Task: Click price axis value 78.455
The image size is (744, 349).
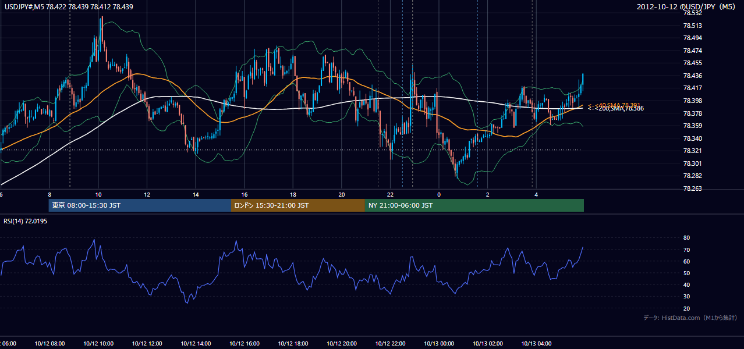Action: click(693, 63)
